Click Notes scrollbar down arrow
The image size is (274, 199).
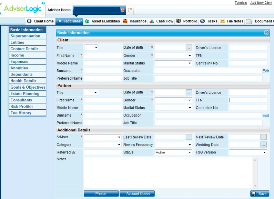point(255,186)
